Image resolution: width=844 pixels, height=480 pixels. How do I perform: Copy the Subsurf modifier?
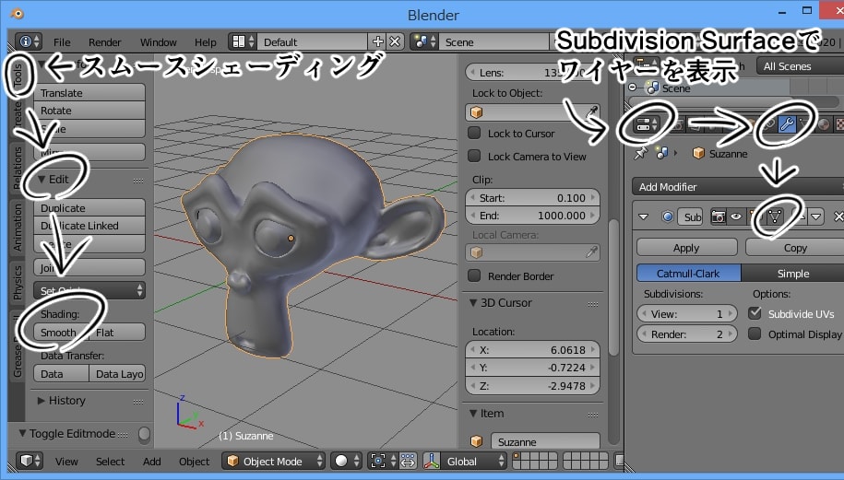tap(795, 248)
